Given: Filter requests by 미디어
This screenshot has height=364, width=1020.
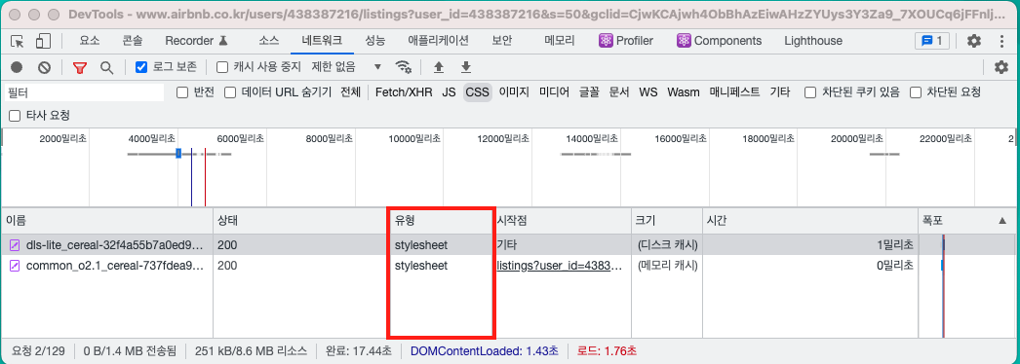Looking at the screenshot, I should (554, 92).
